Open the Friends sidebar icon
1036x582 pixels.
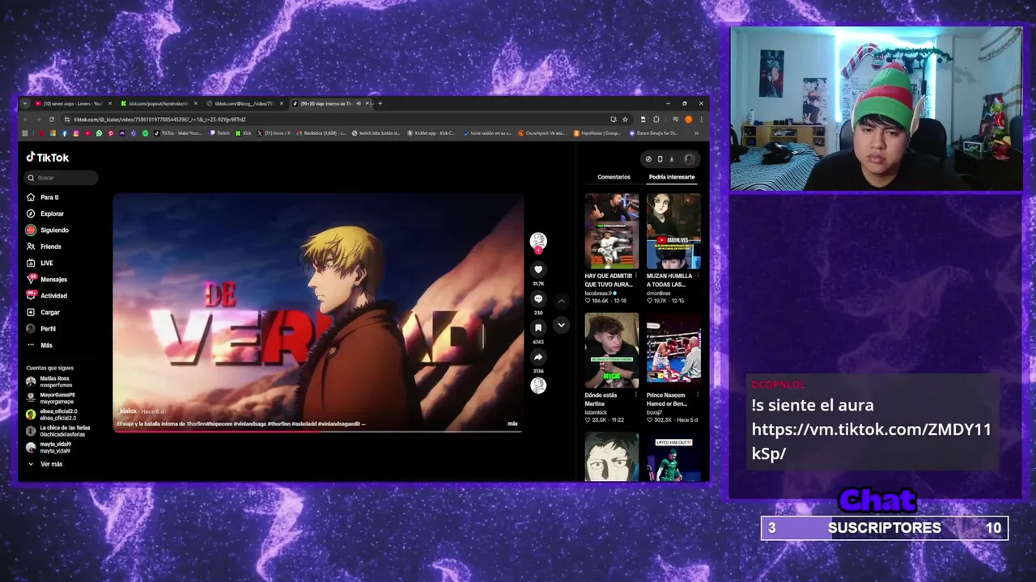point(31,247)
